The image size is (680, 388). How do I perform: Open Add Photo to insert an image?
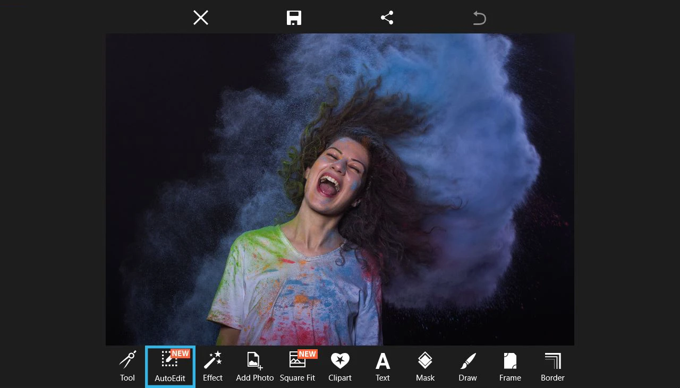254,359
